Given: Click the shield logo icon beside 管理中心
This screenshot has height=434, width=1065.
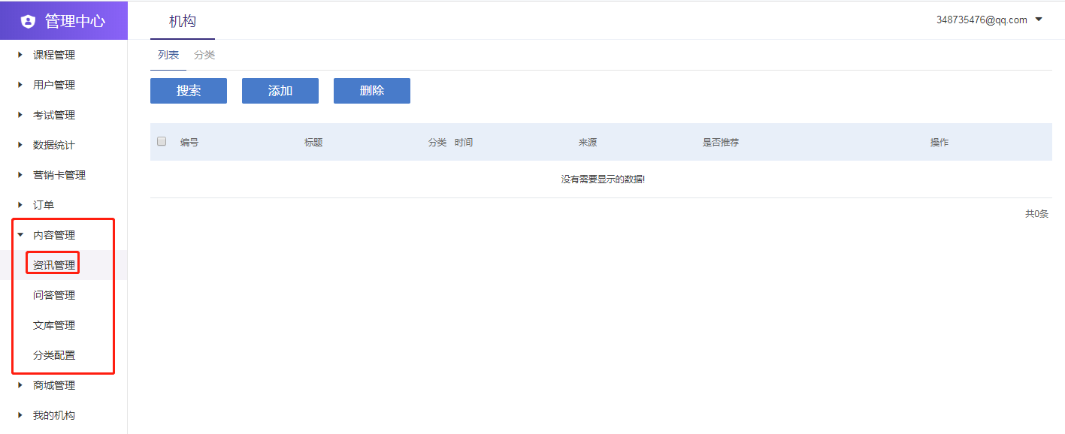Looking at the screenshot, I should tap(28, 21).
